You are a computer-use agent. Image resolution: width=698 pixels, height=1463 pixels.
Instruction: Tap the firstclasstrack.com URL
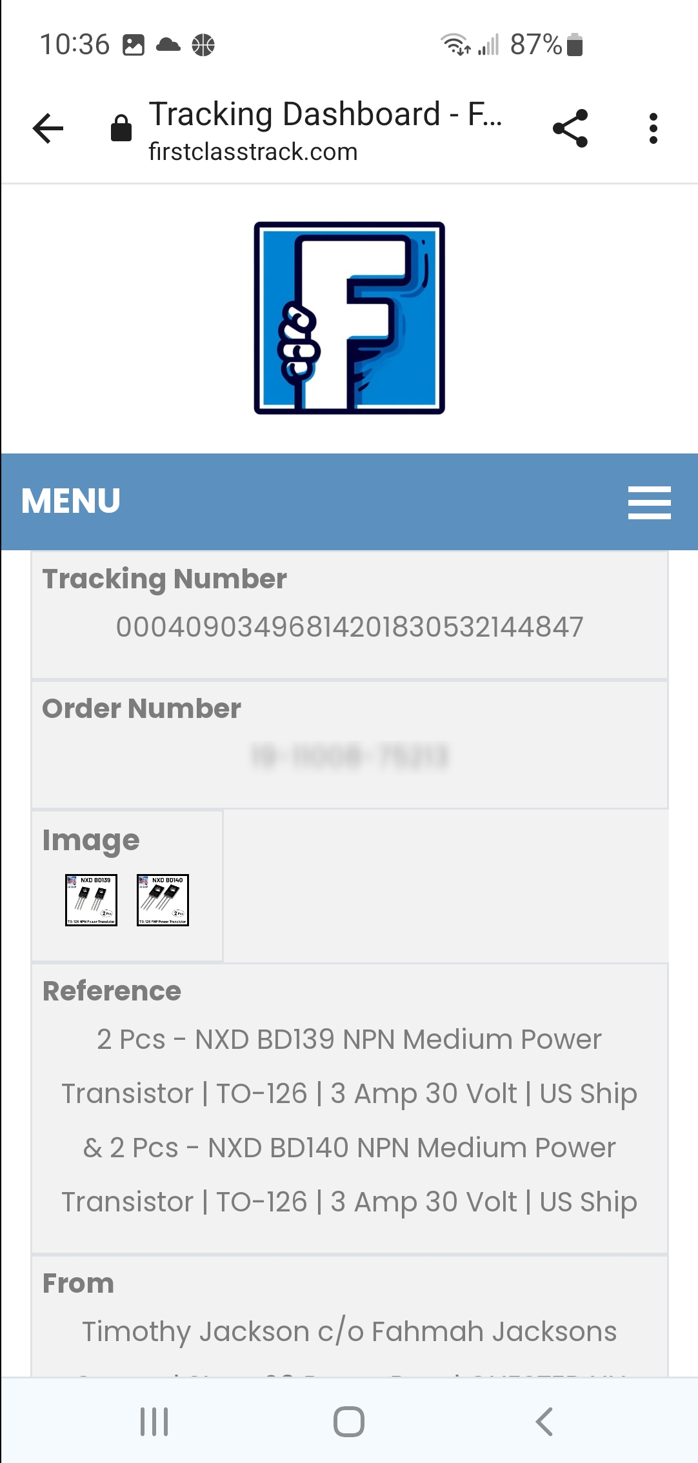pos(253,152)
